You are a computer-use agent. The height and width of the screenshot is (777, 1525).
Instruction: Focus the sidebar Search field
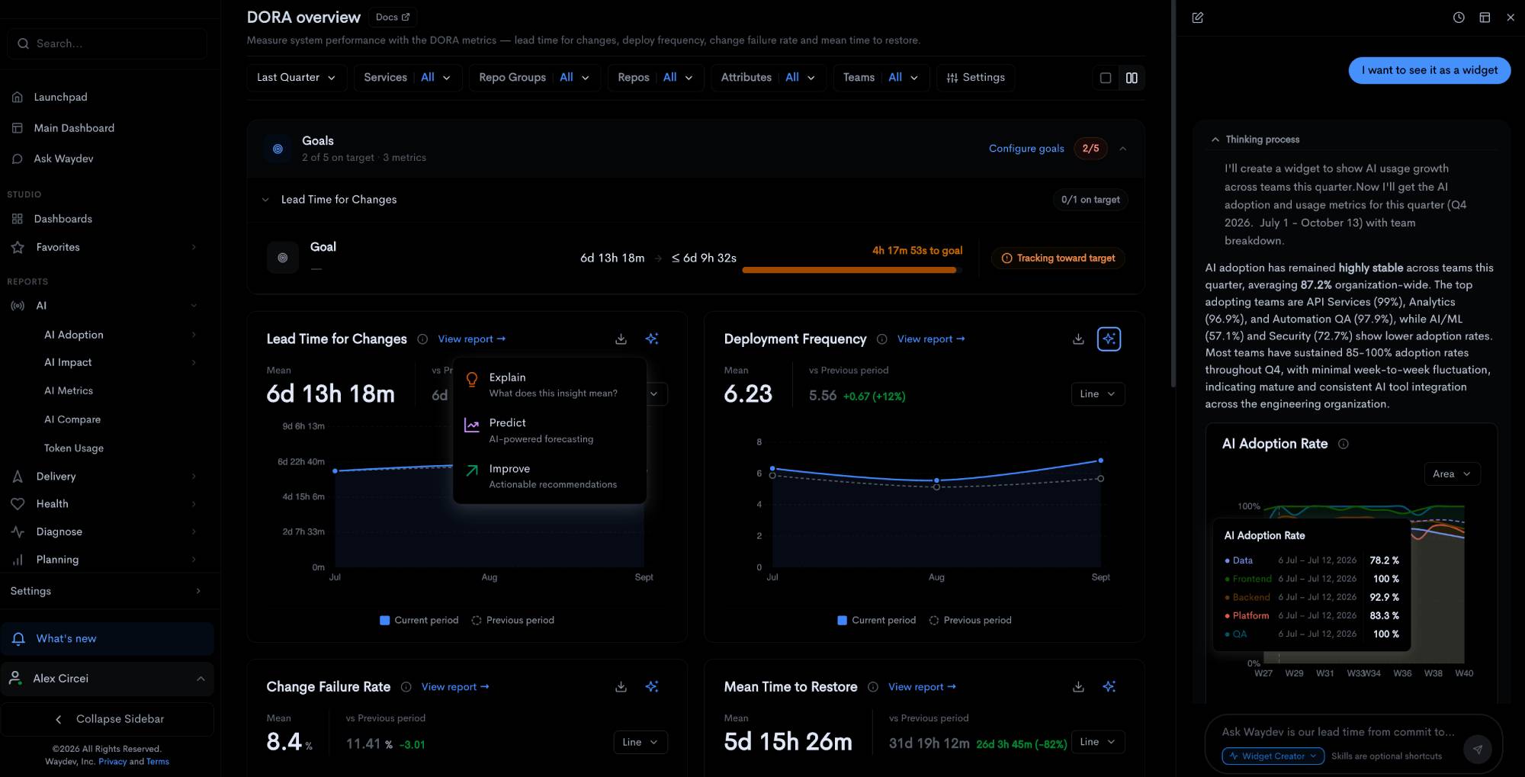[x=108, y=43]
